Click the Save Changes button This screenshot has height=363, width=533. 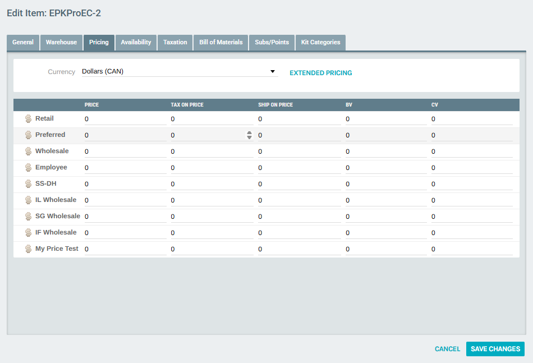point(495,348)
